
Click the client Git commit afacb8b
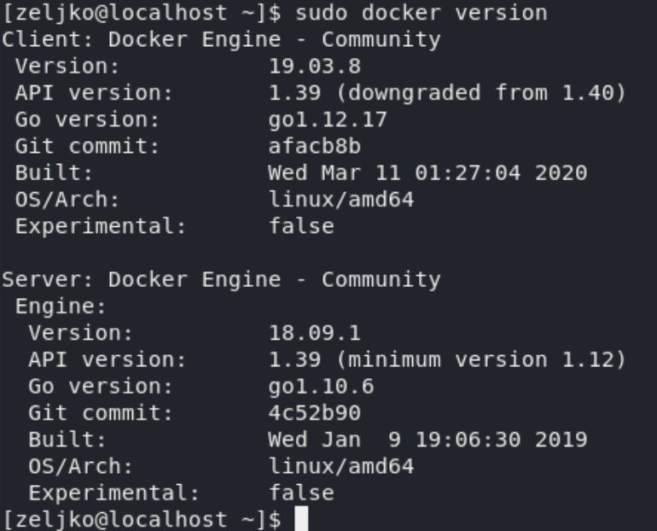[315, 146]
